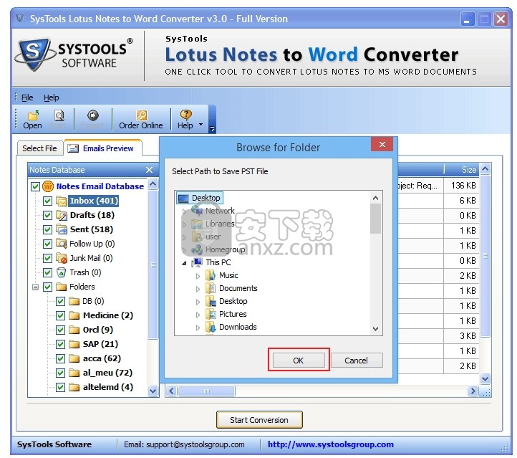Expand the Music folder node
517x458 pixels.
pos(198,276)
